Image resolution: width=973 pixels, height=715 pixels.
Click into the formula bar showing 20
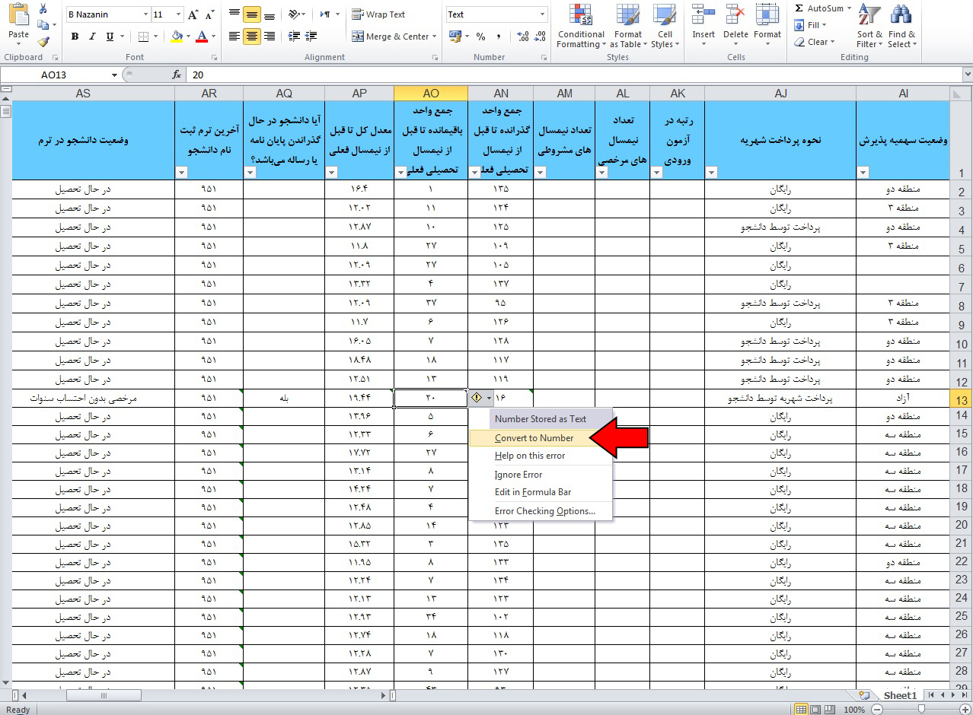click(533, 75)
